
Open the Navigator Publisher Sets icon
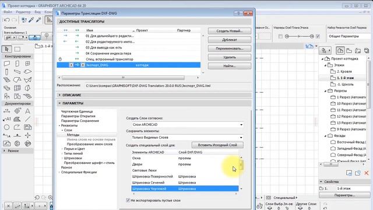[367, 51]
